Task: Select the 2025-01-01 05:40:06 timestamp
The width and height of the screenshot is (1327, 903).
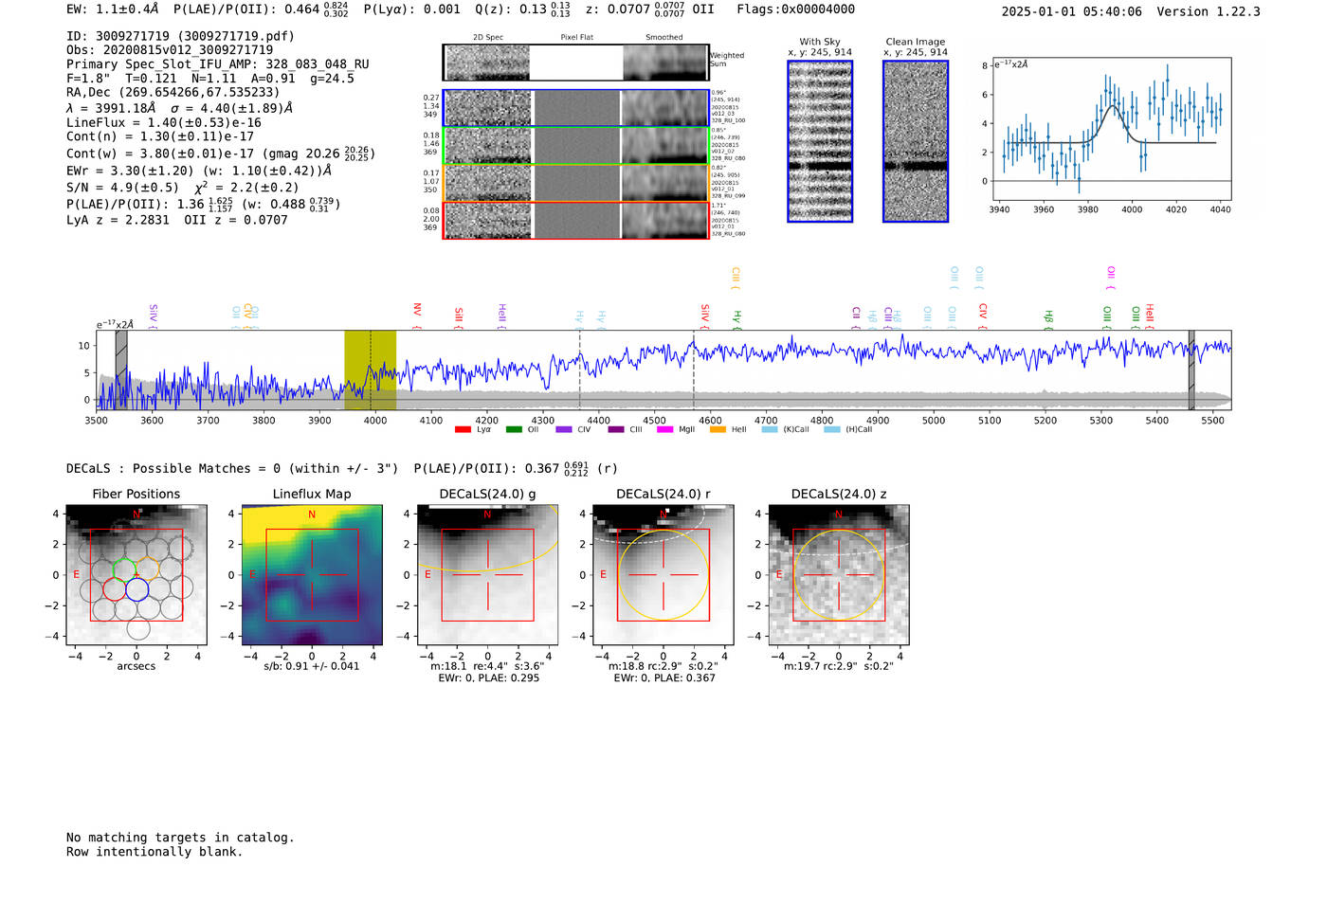Action: click(1072, 11)
